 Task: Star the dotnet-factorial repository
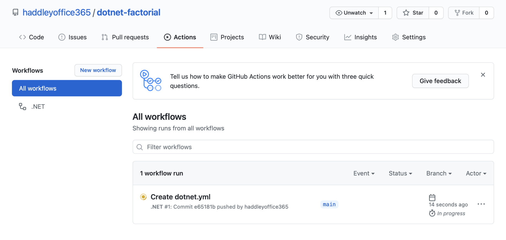(x=413, y=13)
